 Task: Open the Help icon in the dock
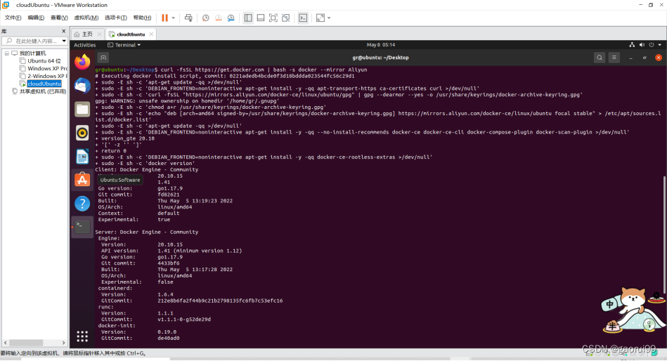[x=82, y=204]
